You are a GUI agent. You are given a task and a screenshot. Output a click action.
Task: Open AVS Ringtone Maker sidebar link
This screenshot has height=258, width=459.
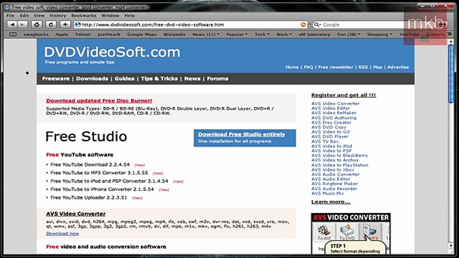[x=334, y=184]
